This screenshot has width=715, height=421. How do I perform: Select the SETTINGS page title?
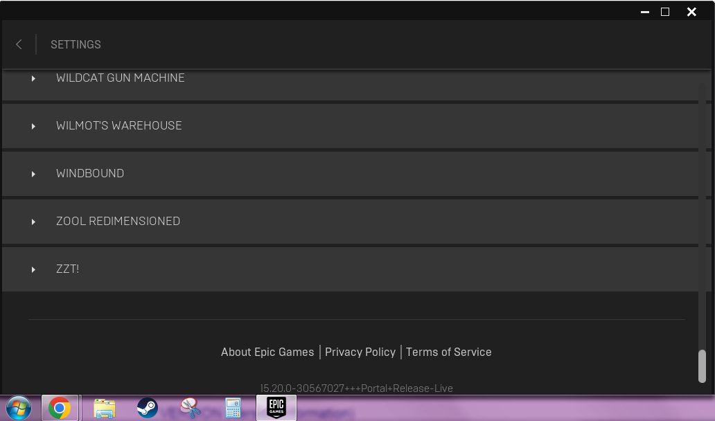point(76,44)
